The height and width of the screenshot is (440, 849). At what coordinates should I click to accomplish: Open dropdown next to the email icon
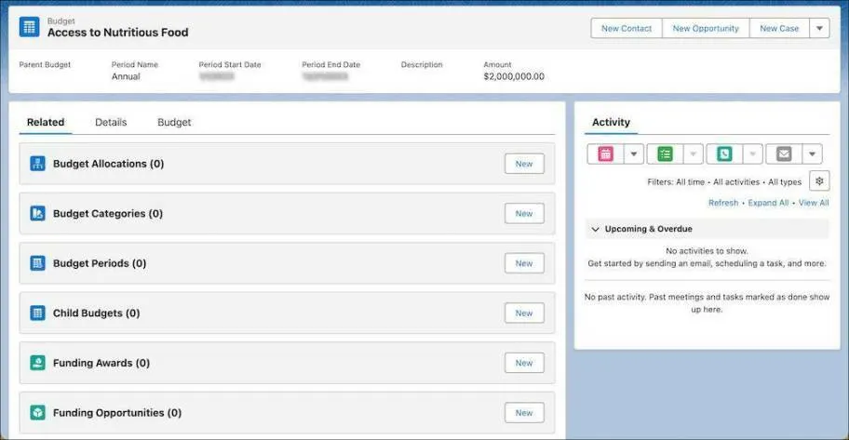pyautogui.click(x=812, y=154)
